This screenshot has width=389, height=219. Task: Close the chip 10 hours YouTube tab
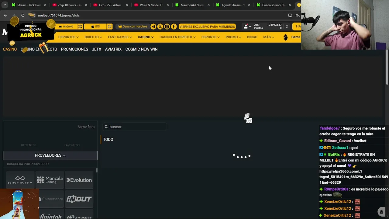click(86, 5)
